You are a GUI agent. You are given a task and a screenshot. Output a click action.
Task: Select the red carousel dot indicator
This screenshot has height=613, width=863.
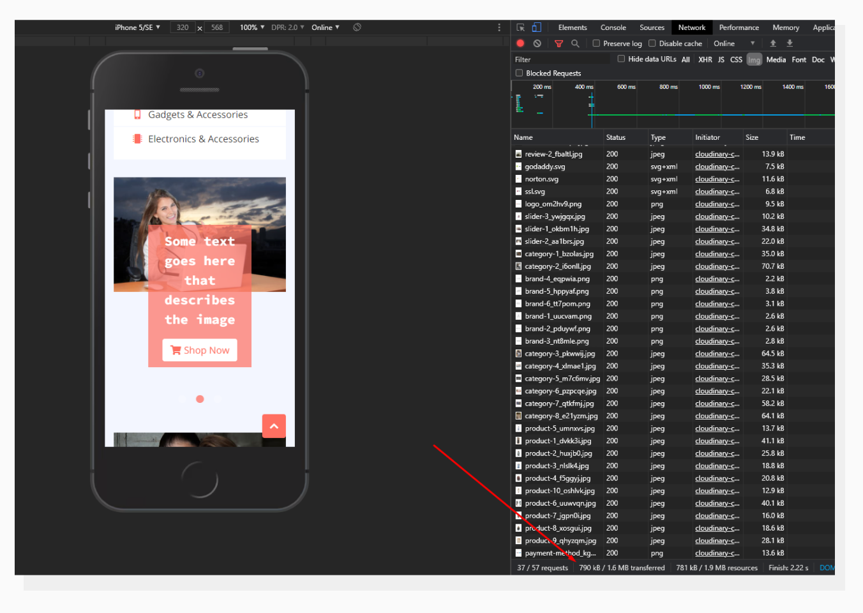(x=200, y=398)
